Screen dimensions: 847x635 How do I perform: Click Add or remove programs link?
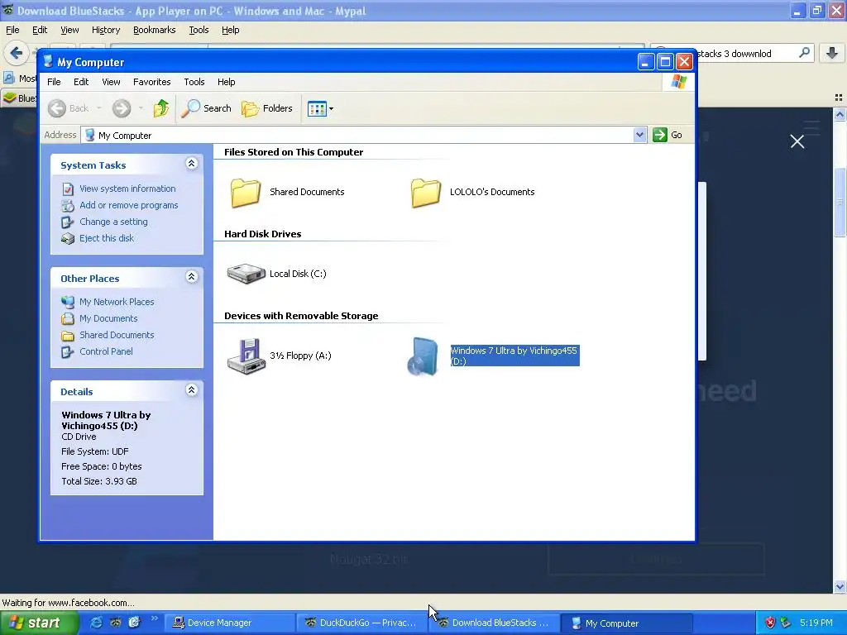click(x=128, y=205)
